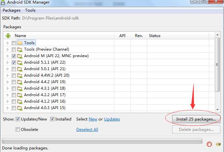
Task: Click the New selection link
Action: coord(93,119)
